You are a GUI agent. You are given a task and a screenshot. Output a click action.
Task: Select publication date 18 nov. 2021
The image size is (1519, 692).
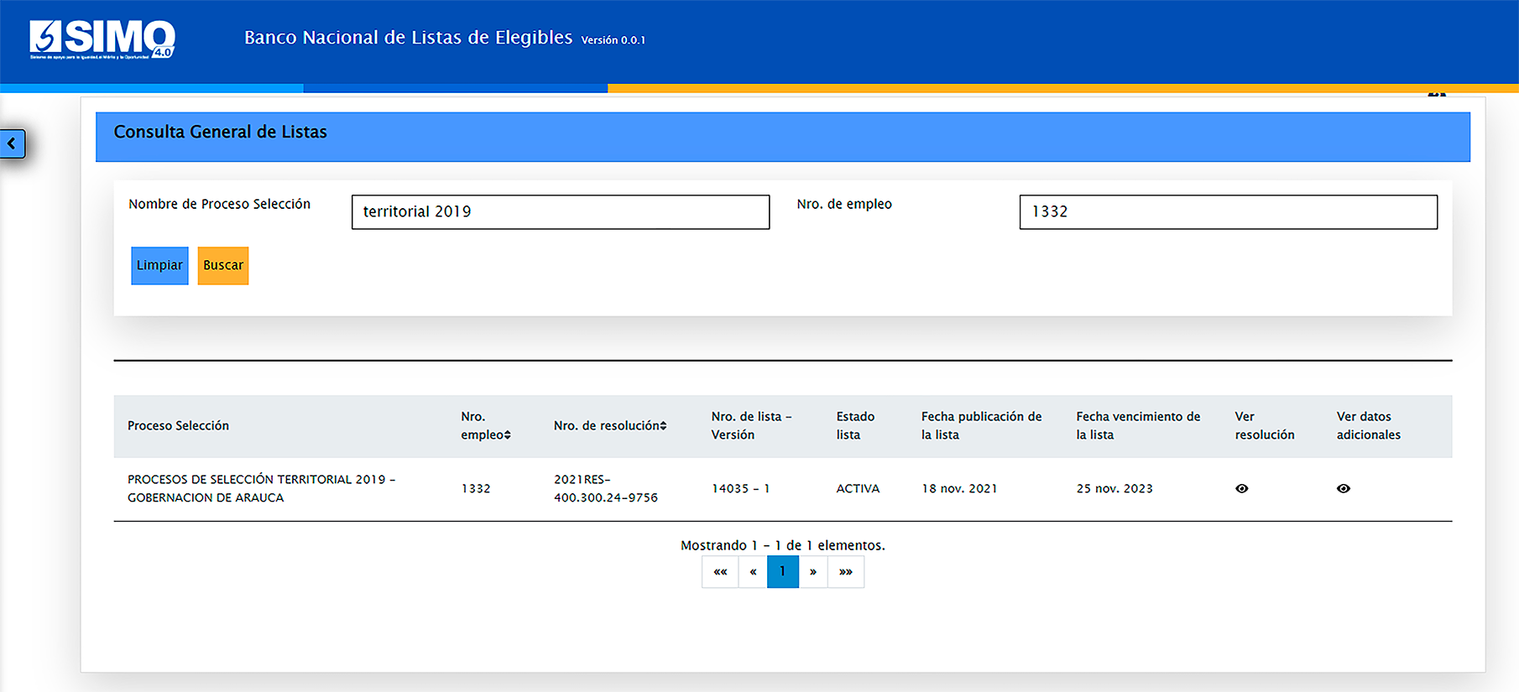coord(959,489)
